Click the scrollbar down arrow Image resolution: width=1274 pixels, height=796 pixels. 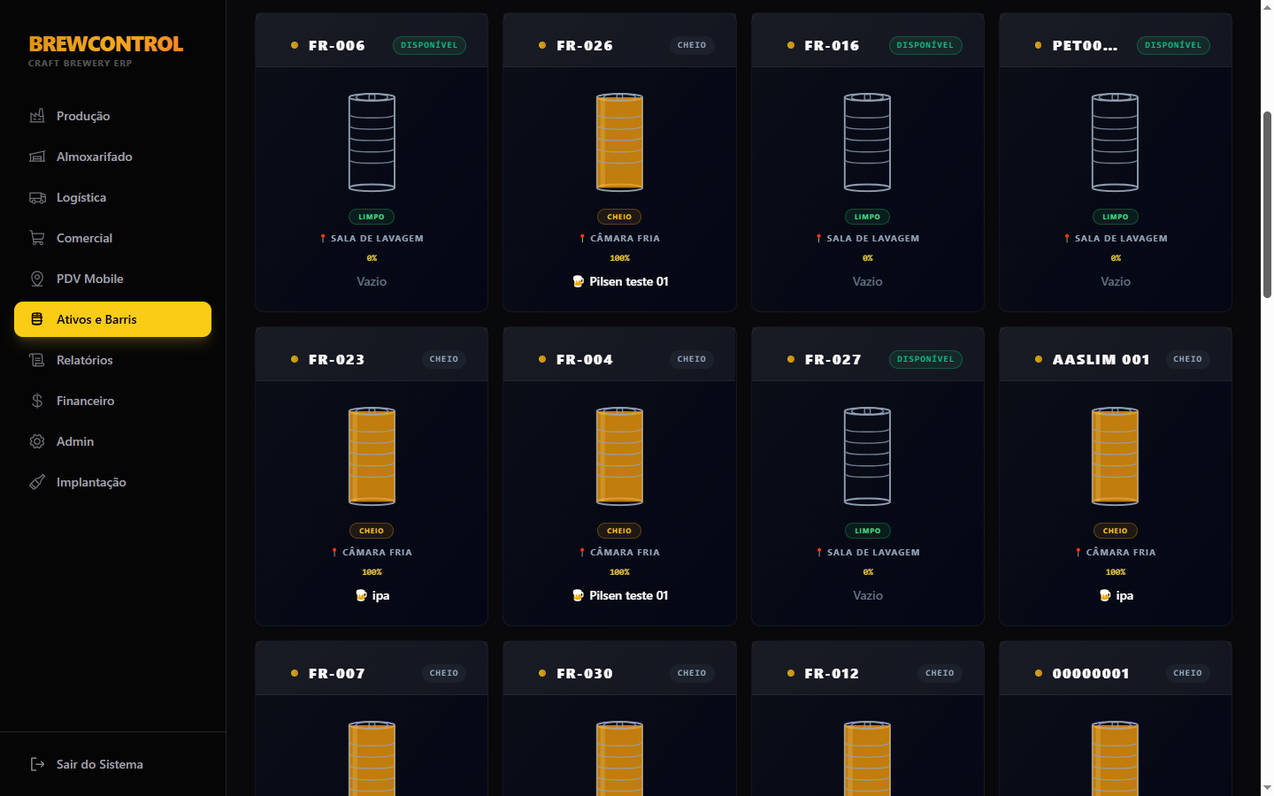1267,787
